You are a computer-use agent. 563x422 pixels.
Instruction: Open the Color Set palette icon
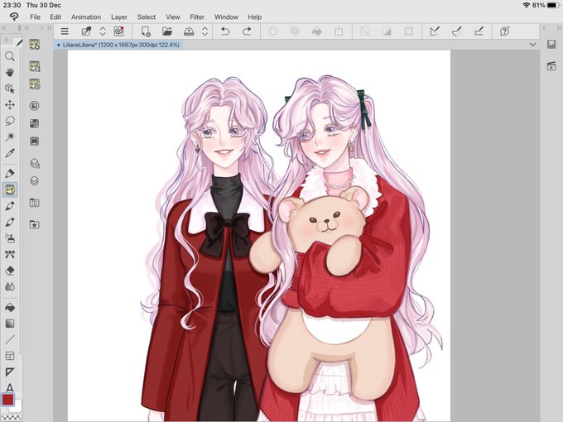click(x=35, y=124)
